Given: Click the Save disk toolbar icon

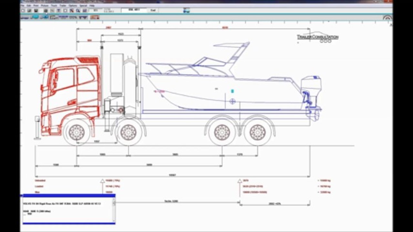Looking at the screenshot, I should coord(36,11).
